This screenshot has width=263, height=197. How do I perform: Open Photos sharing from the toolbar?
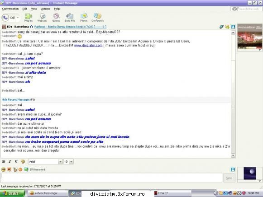click(84, 18)
